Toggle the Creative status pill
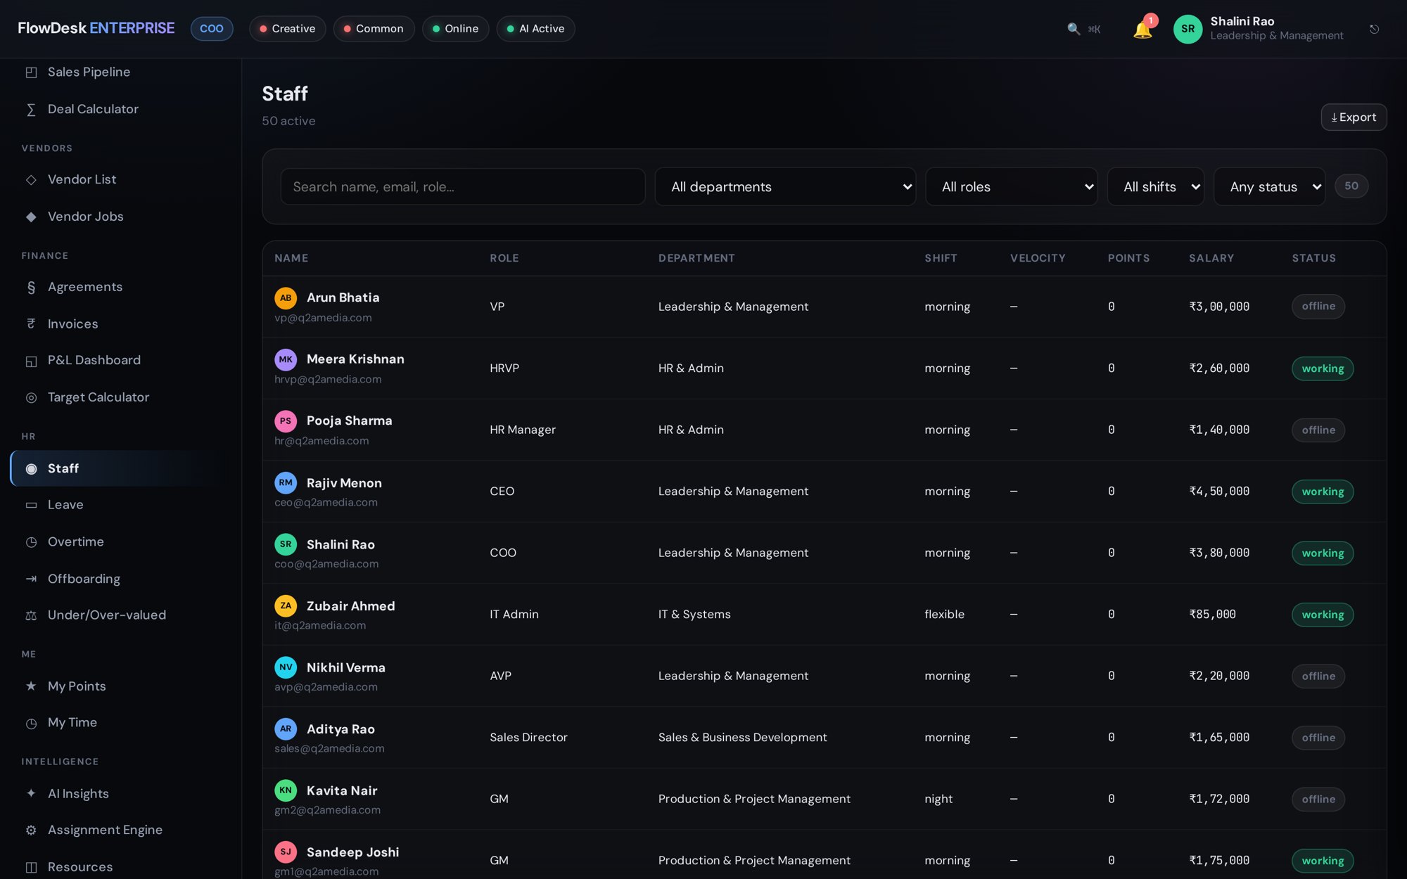This screenshot has height=879, width=1407. click(x=287, y=29)
